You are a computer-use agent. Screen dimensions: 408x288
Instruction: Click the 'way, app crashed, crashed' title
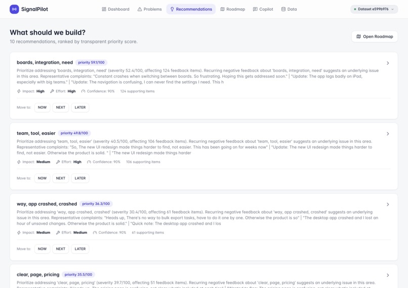point(47,204)
